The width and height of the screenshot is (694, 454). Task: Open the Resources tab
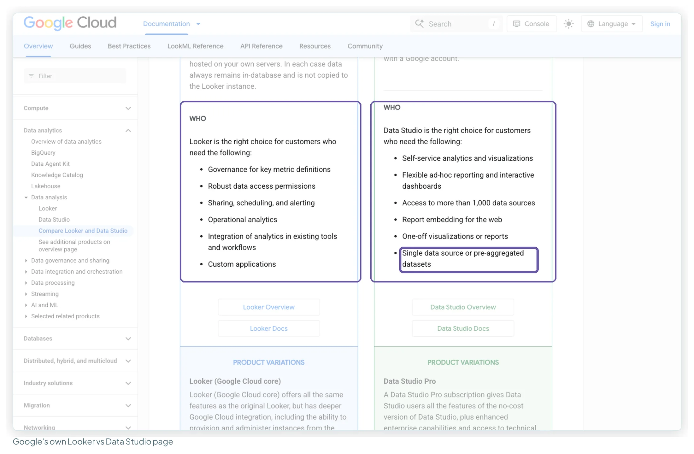[x=315, y=46]
